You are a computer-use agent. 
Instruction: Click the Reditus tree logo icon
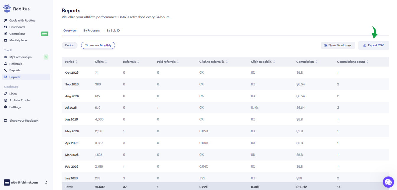[x=7, y=9]
